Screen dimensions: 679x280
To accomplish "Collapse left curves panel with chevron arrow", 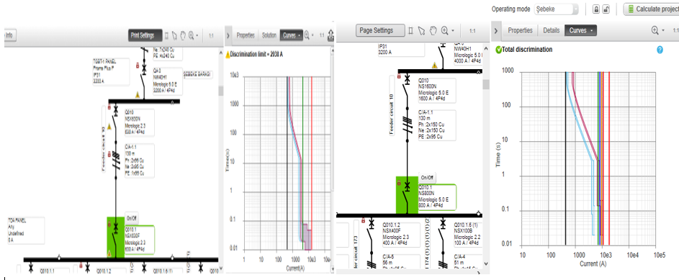I will click(229, 36).
